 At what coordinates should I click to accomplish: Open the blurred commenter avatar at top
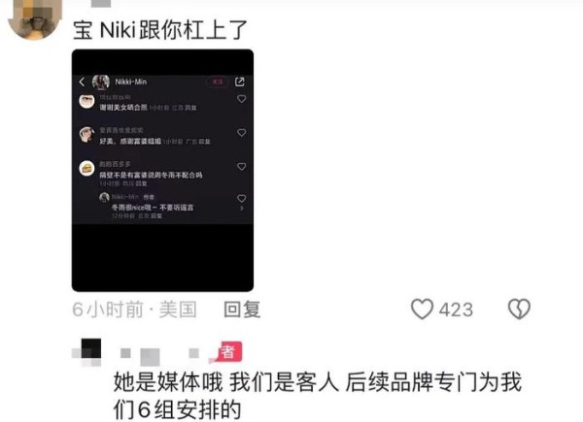click(x=35, y=18)
